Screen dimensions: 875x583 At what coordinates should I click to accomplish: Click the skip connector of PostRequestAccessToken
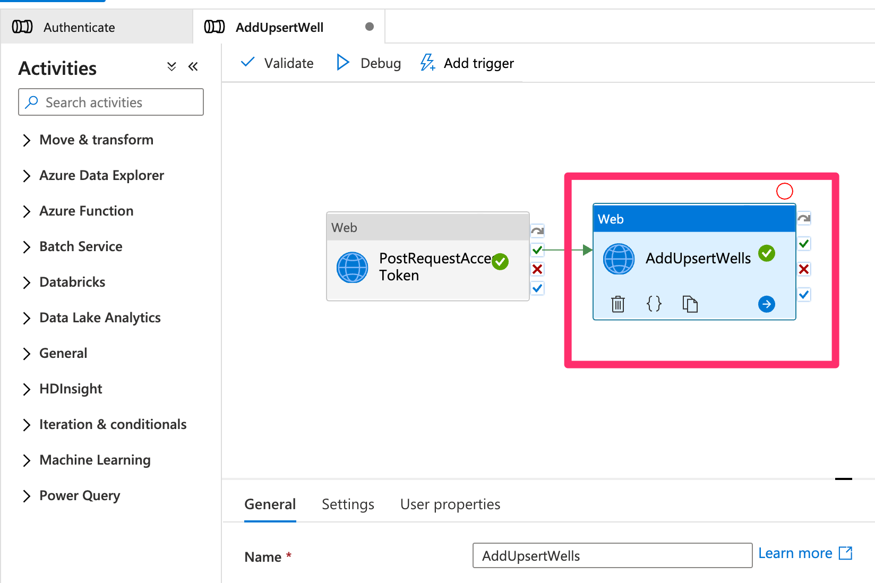point(537,231)
